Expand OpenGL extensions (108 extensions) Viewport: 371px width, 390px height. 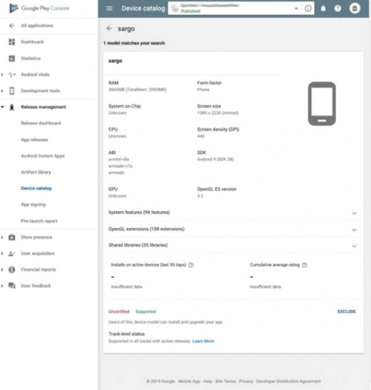(x=354, y=230)
